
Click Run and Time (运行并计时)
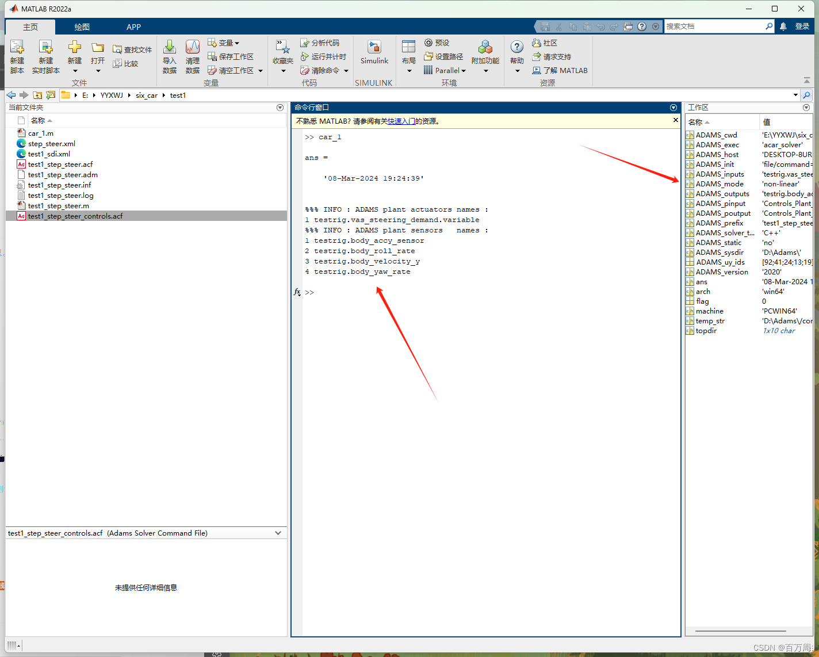click(x=323, y=56)
